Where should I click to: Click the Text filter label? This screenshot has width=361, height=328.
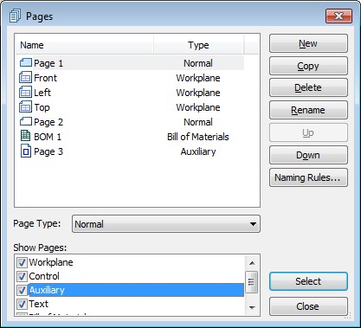click(x=38, y=304)
